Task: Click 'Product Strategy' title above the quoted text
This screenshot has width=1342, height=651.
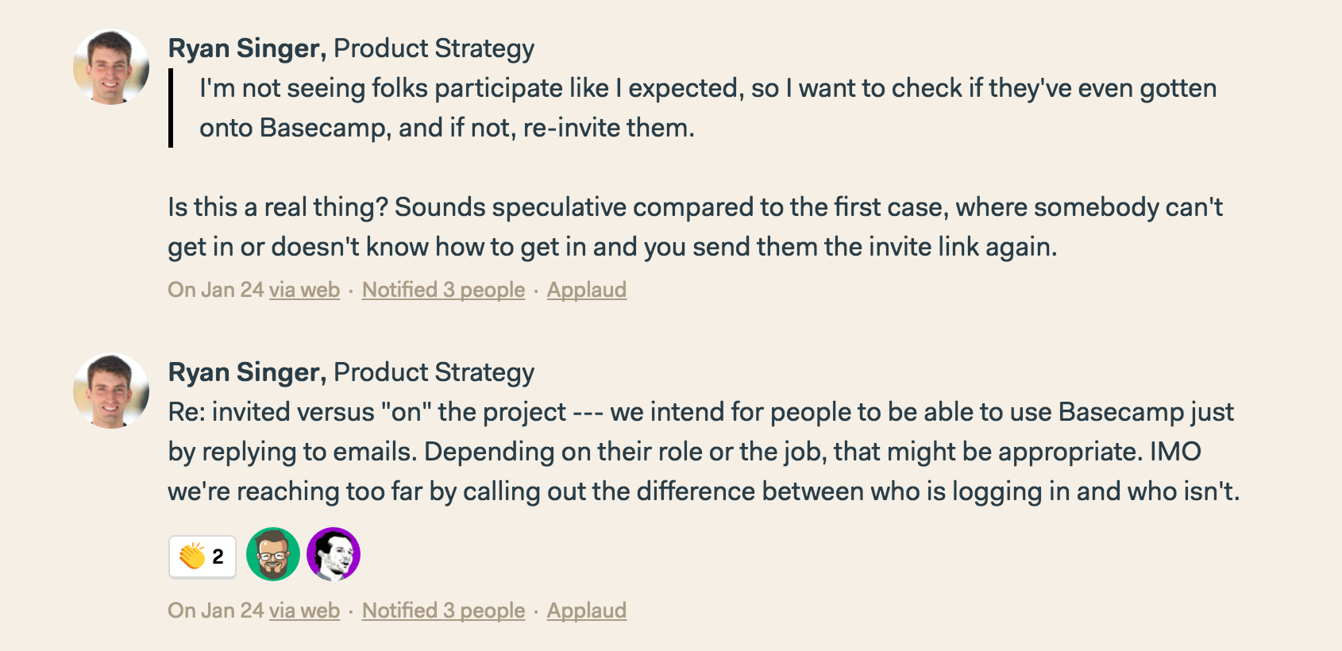Action: click(434, 48)
